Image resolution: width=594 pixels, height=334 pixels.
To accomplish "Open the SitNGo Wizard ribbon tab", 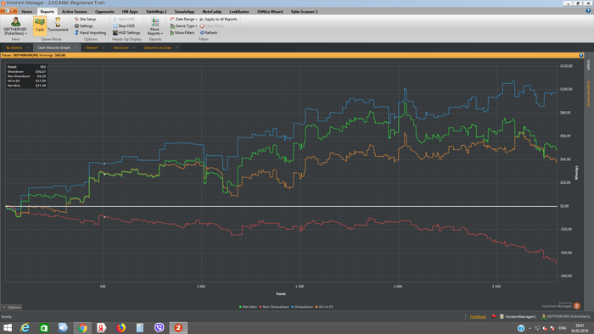I will [x=270, y=11].
